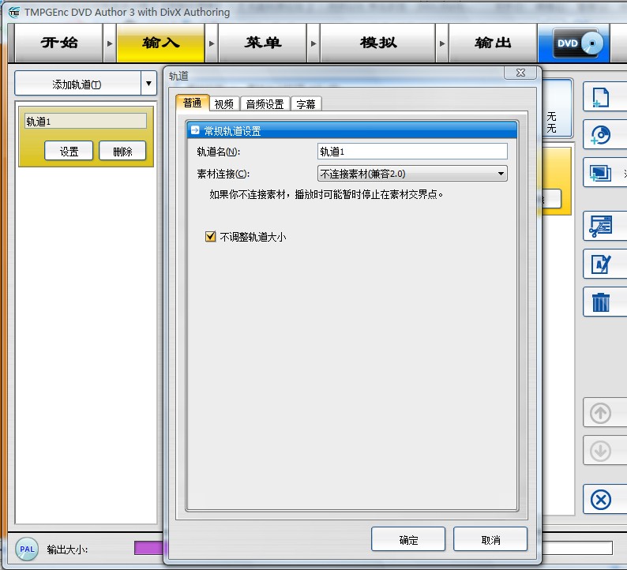Screen dimensions: 627x570
Task: Click the arrow between 开始 and 输入
Action: point(110,43)
